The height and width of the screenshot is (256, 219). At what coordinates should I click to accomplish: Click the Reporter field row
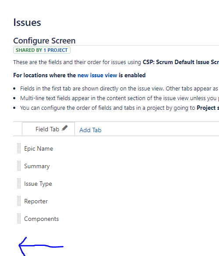[116, 201]
